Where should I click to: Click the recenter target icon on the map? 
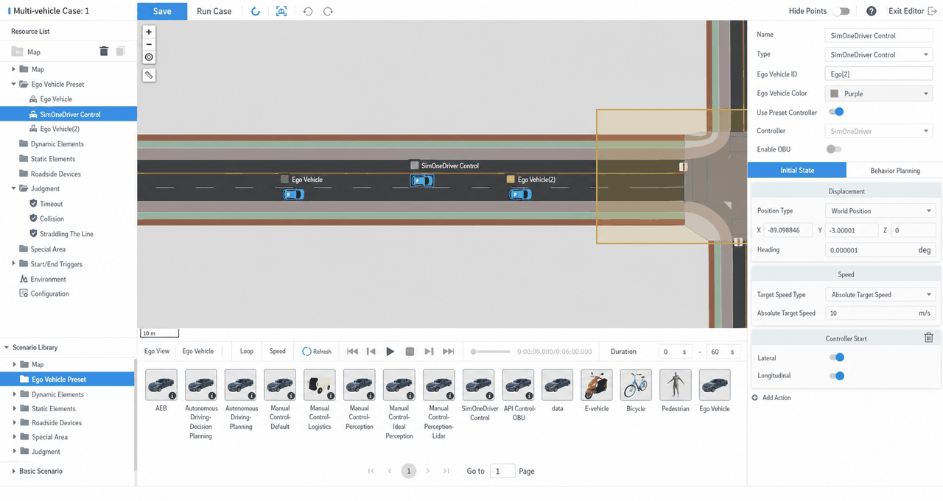pyautogui.click(x=149, y=57)
